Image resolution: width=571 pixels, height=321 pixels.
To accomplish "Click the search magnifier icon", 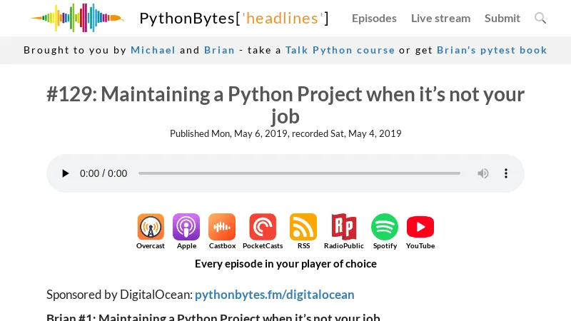I will click(x=540, y=18).
